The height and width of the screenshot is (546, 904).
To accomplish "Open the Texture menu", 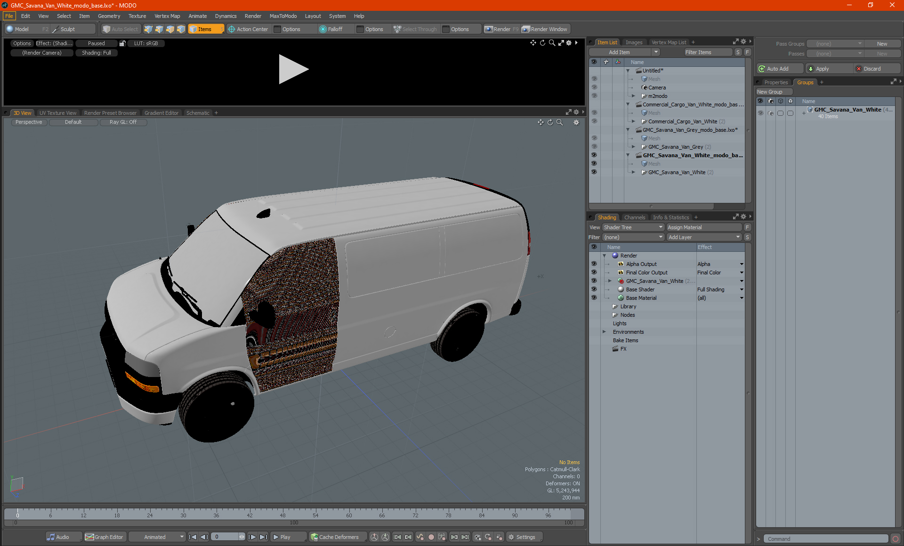I will pyautogui.click(x=137, y=16).
